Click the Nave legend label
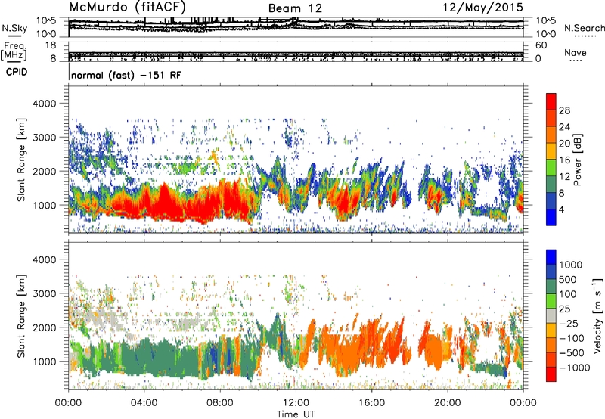The width and height of the screenshot is (605, 419). pyautogui.click(x=576, y=52)
